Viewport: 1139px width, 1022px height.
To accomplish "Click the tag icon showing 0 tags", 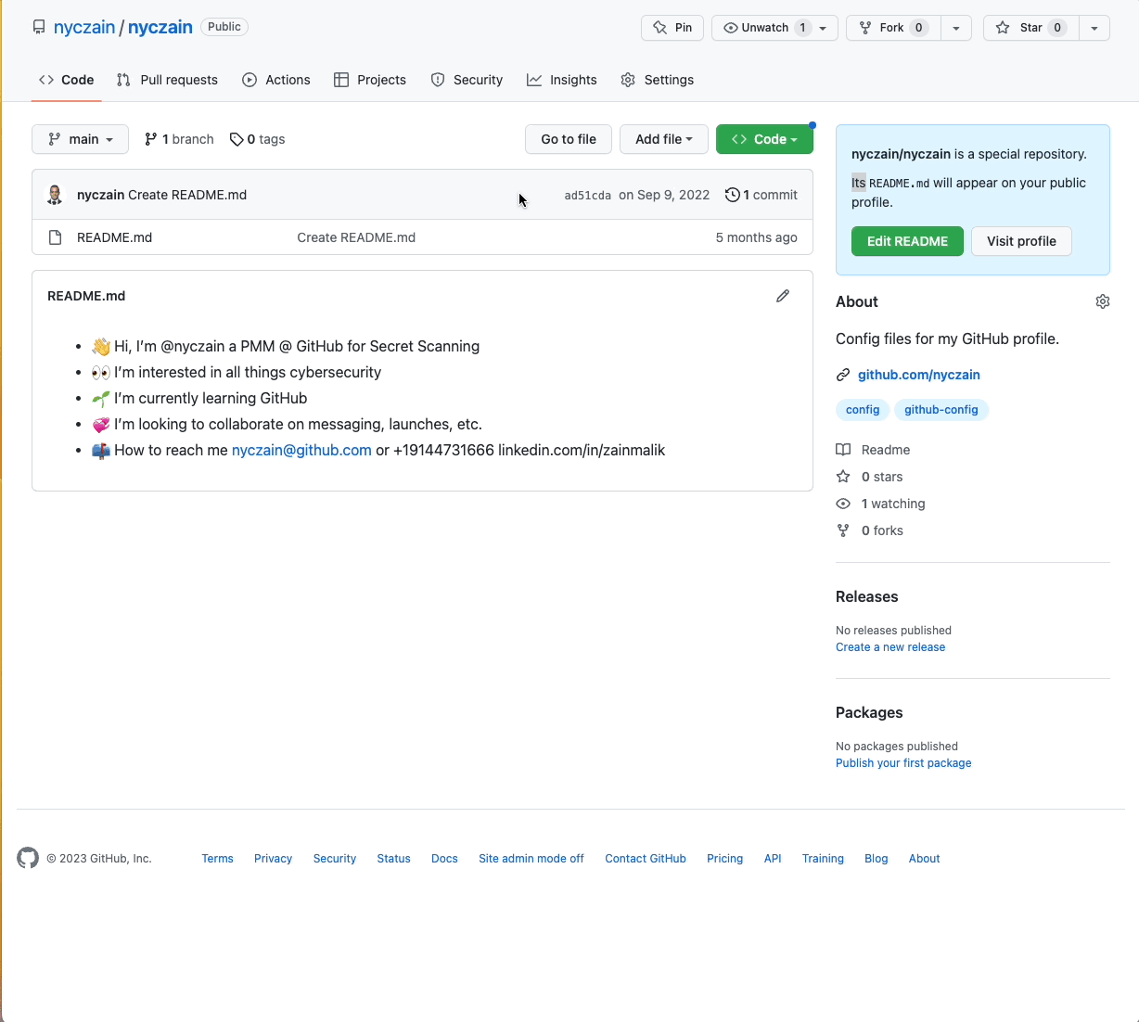I will 237,139.
